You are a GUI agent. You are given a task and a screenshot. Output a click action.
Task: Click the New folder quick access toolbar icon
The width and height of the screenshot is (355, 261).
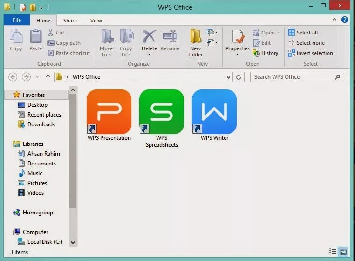33,7
